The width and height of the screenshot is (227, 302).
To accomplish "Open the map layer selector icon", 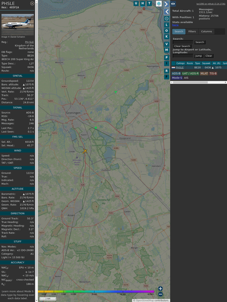I will 159,3.
